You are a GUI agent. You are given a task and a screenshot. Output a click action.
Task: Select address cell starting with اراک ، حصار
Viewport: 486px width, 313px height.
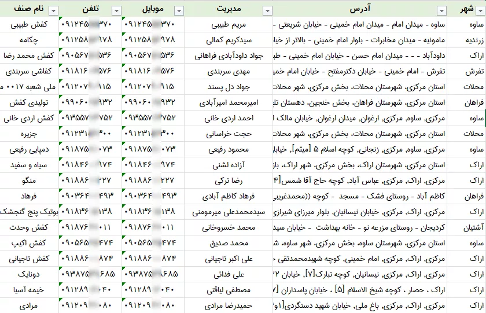[360, 290]
